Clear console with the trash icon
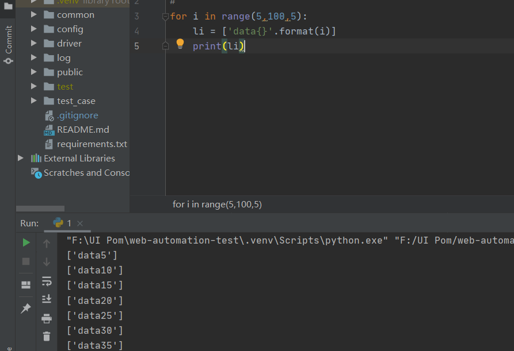Image resolution: width=514 pixels, height=351 pixels. [x=47, y=337]
